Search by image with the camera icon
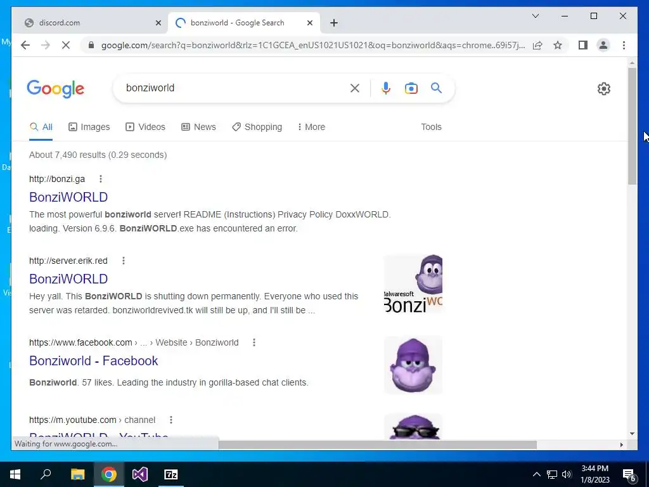The width and height of the screenshot is (649, 487). click(411, 88)
